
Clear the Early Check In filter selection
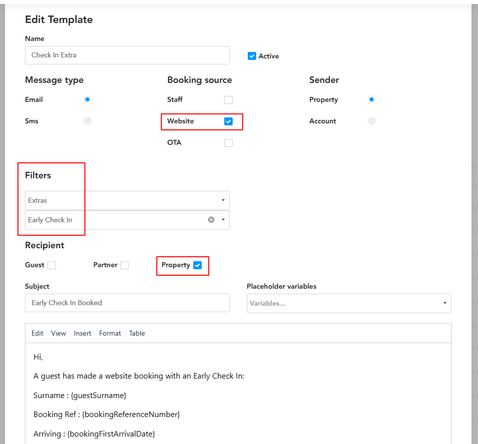(211, 220)
